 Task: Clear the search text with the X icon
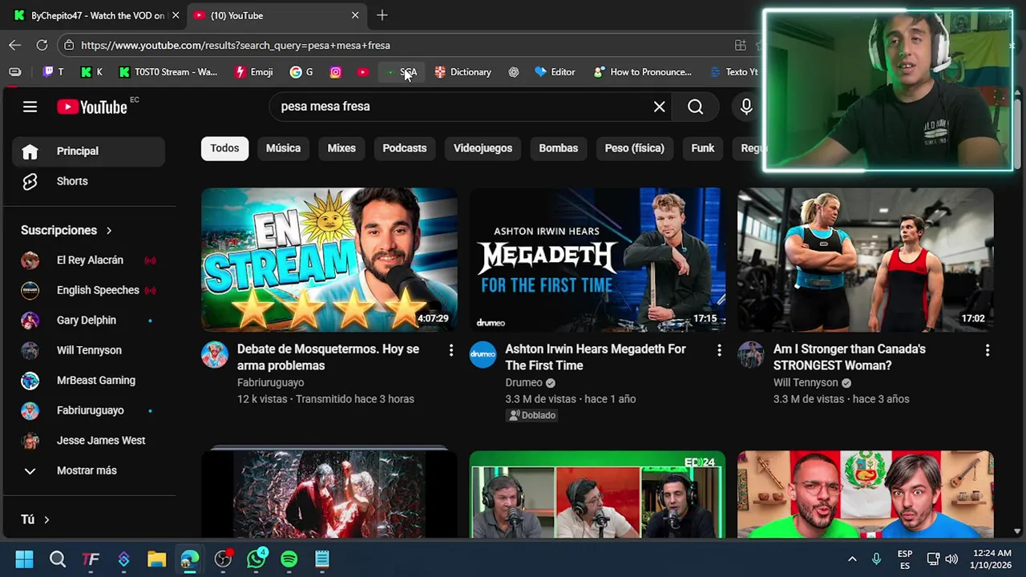[659, 107]
